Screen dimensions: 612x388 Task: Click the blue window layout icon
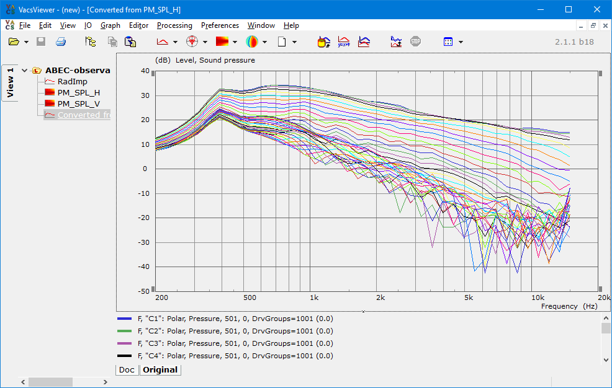pyautogui.click(x=448, y=42)
